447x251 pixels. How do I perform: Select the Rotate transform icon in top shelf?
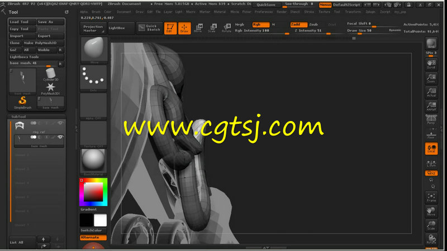[227, 28]
